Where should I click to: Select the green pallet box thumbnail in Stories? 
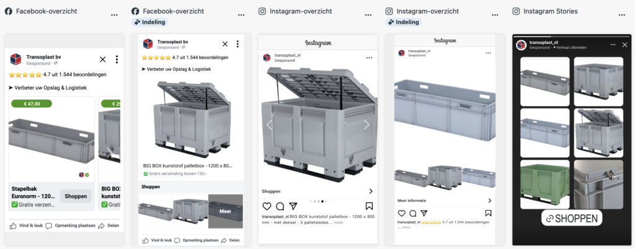click(544, 184)
